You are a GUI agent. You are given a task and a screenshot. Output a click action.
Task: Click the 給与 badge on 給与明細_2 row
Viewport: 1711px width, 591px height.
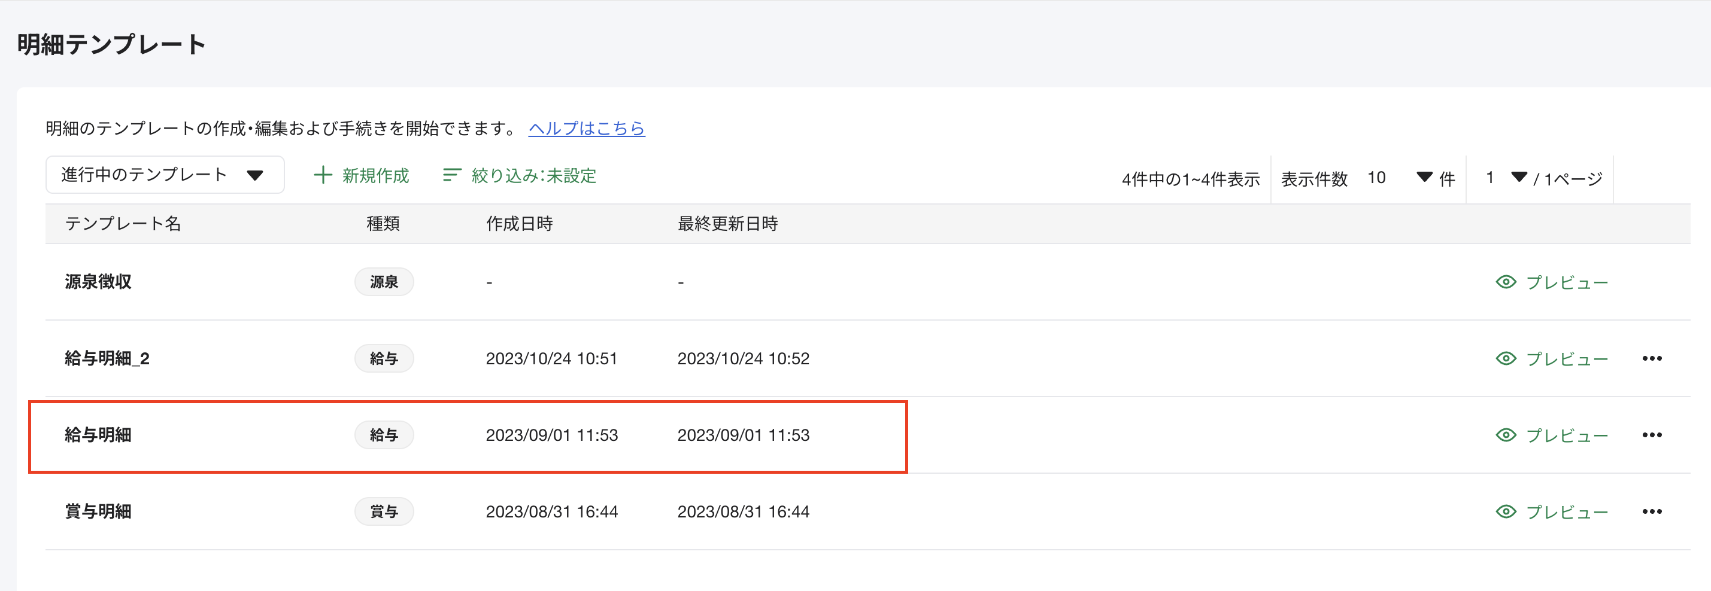tap(384, 358)
